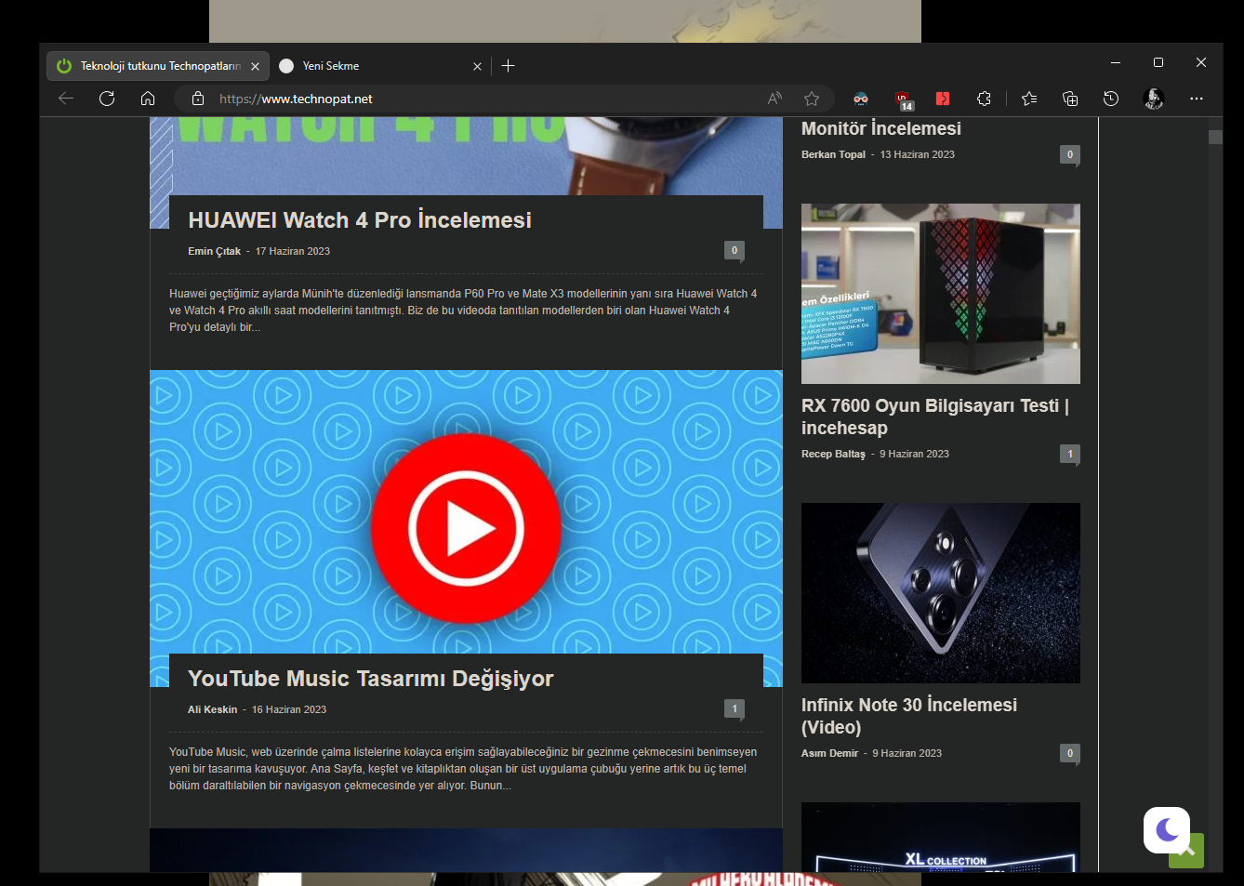Open comments on the YouTube Music article
The image size is (1244, 886).
pos(734,709)
